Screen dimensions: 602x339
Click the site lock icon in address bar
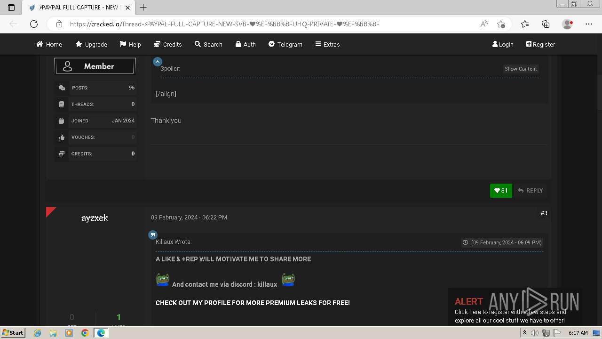click(59, 24)
